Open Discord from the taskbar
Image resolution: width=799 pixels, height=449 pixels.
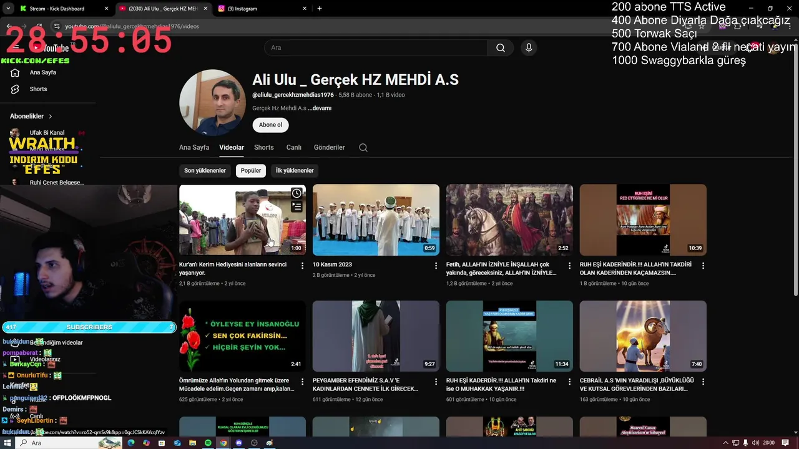click(239, 443)
